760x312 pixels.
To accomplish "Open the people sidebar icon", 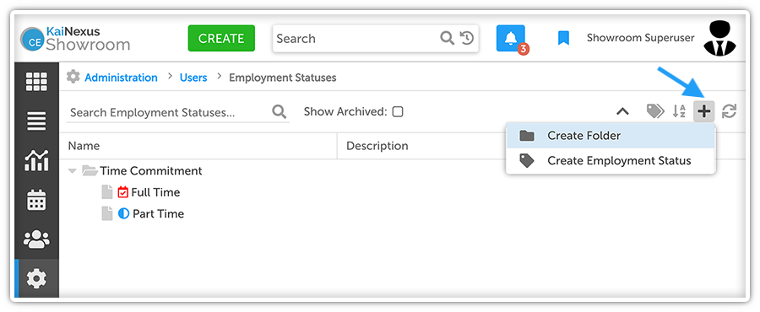I will tap(36, 239).
